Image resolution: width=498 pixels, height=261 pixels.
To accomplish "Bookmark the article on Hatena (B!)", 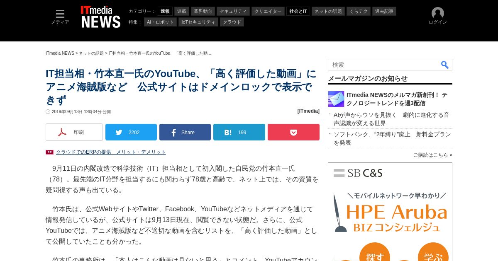I will [x=239, y=132].
